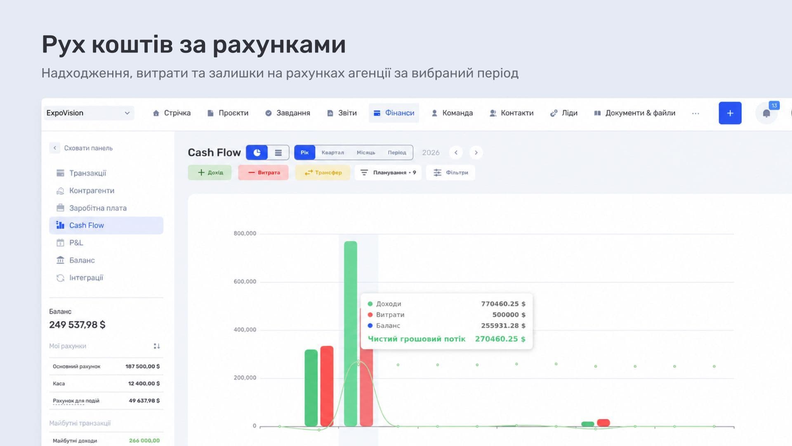
Task: Click the tall green income bar
Action: pos(350,334)
